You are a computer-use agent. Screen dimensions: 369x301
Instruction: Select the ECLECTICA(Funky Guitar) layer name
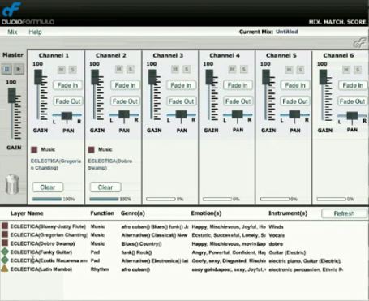[41, 252]
